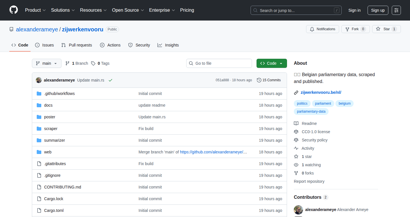
Task: Click the folder icon for scraper
Action: click(39, 129)
